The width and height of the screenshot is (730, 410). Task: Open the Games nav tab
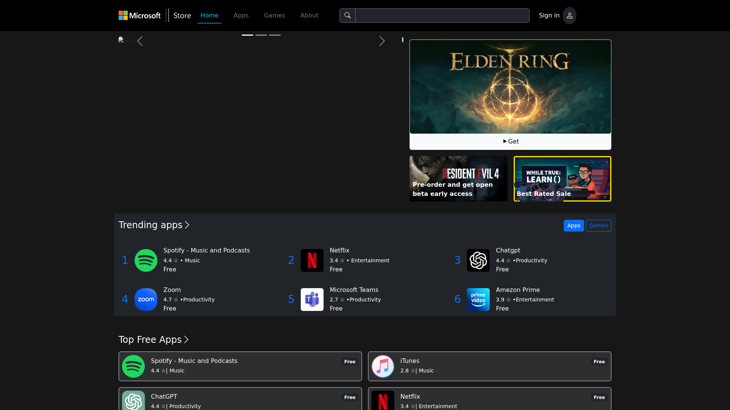(275, 16)
